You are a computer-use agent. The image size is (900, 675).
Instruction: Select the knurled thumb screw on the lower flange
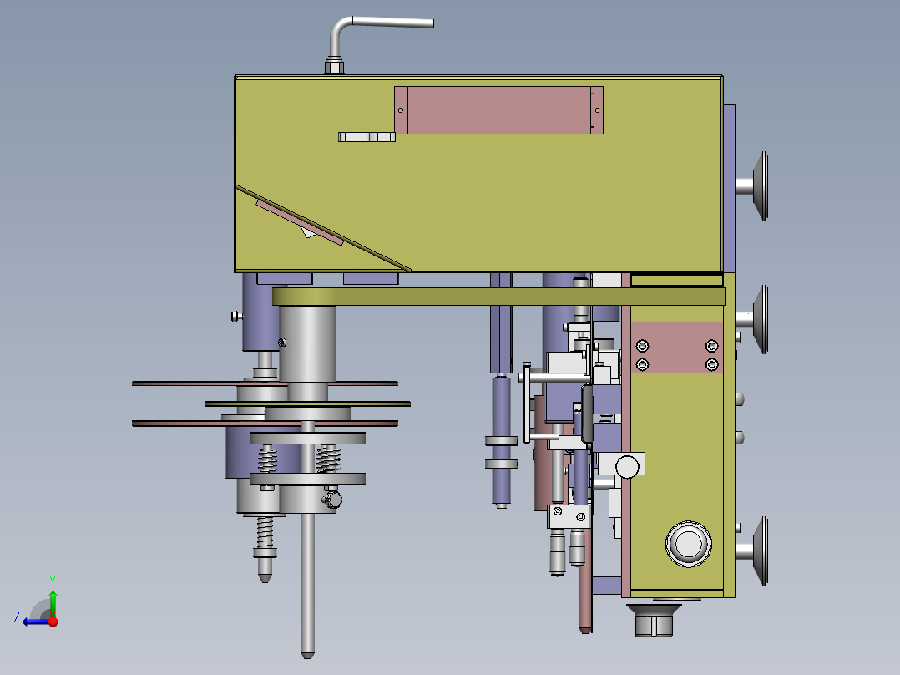click(x=332, y=499)
